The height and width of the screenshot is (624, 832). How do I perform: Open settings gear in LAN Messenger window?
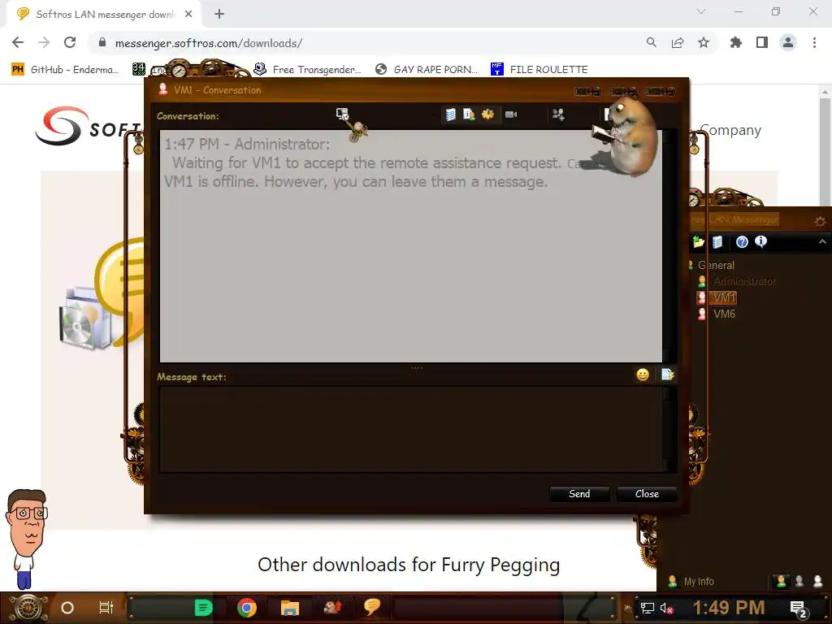820,221
